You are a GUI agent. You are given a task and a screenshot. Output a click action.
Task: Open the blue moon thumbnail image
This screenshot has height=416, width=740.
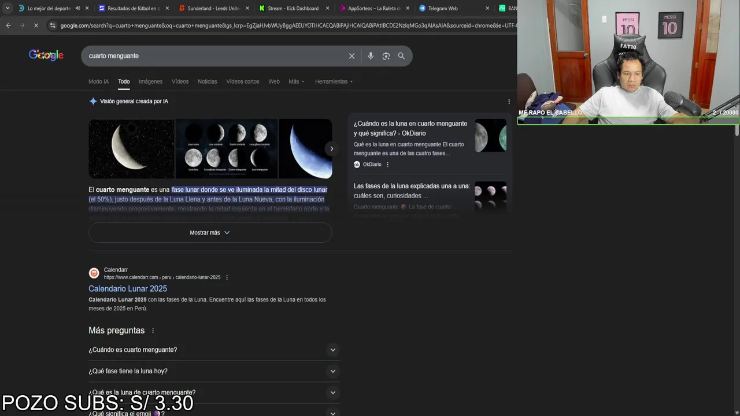(305, 148)
